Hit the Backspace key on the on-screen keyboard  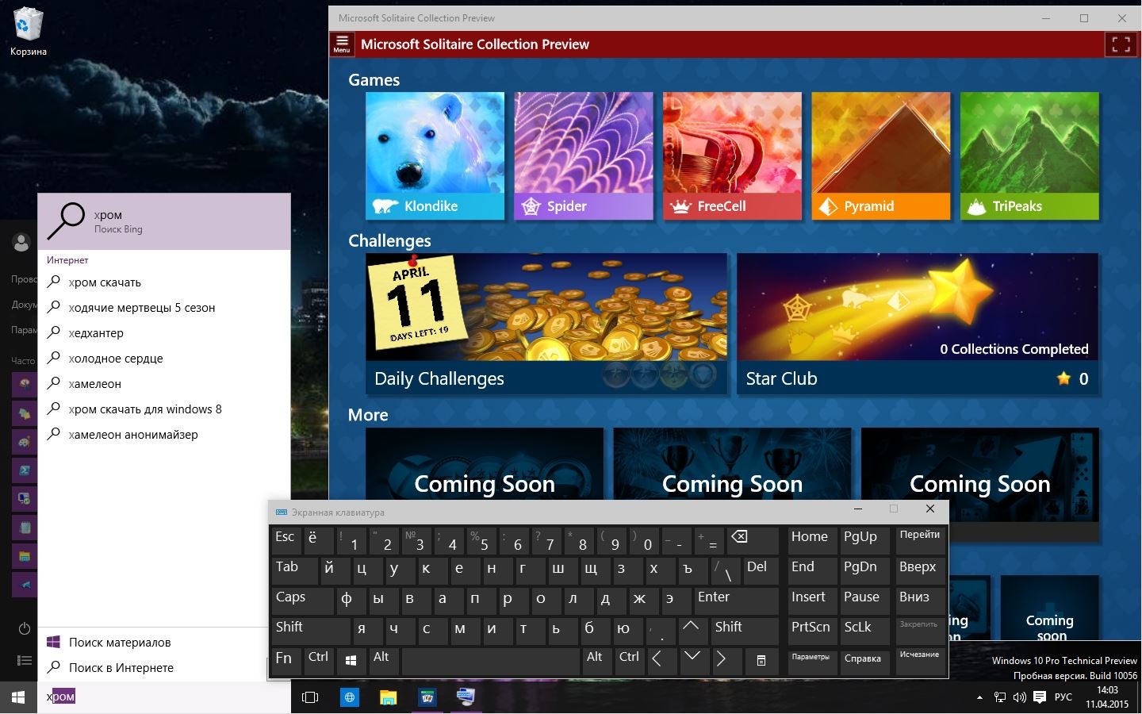pos(752,541)
